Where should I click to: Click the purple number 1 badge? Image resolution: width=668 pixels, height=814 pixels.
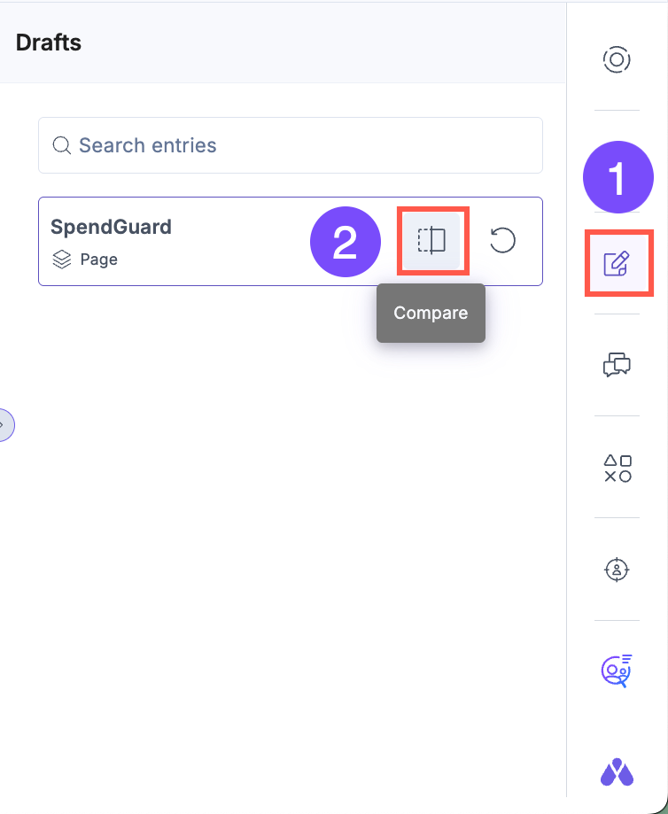[618, 177]
